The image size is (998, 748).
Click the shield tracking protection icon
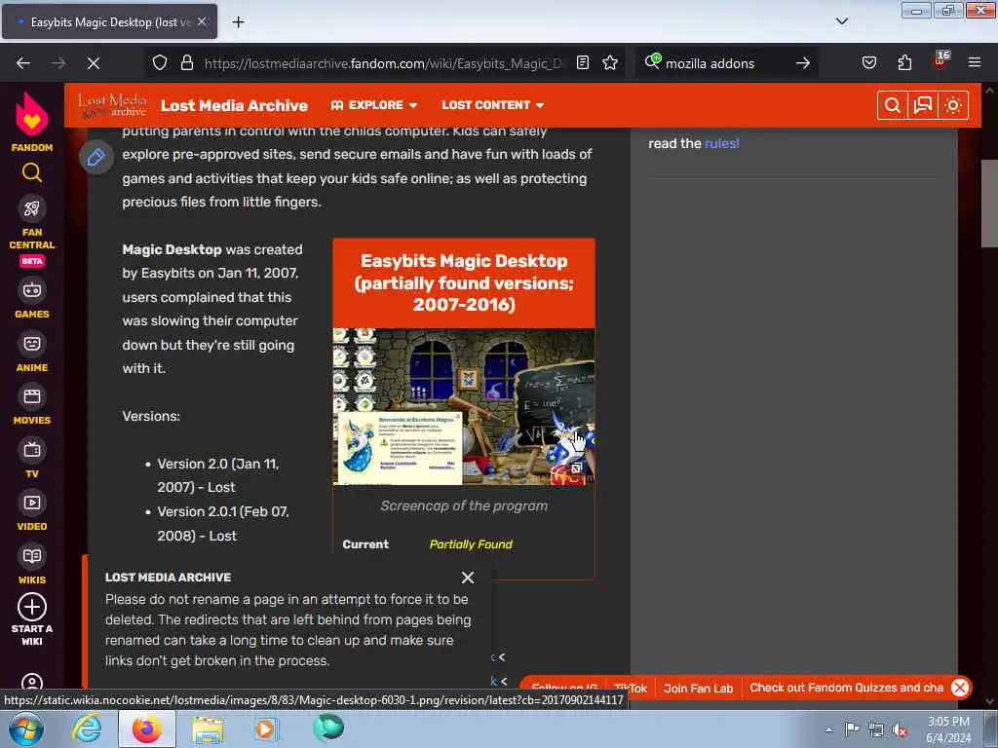(x=160, y=63)
